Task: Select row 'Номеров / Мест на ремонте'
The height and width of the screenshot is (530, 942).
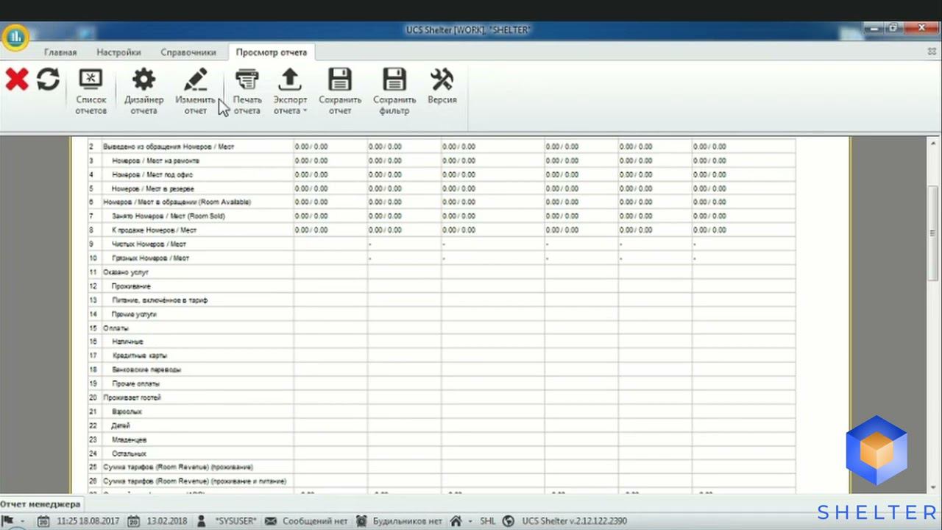Action: click(442, 160)
